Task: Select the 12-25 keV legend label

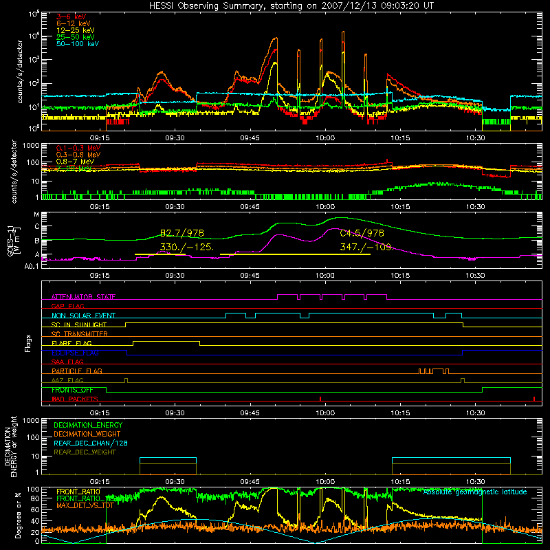Action: coord(76,30)
